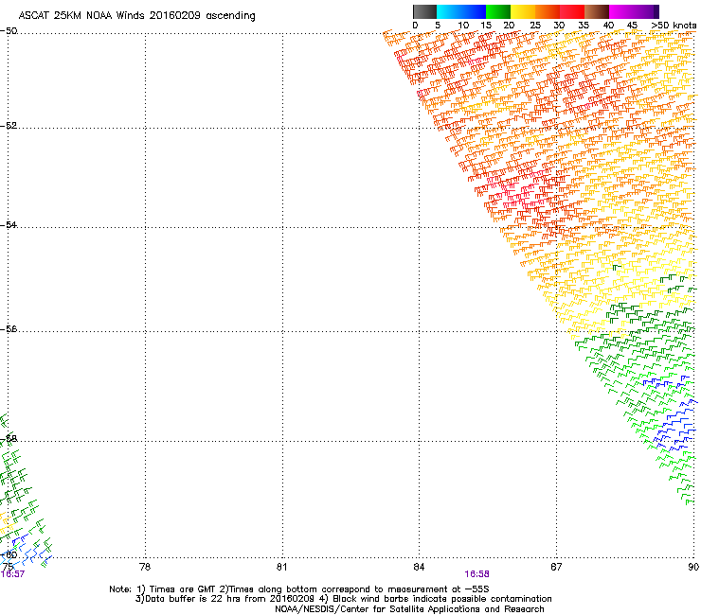Screen dimensions: 701x615
Task: Click the '15' scale label under color bar
Action: click(486, 26)
